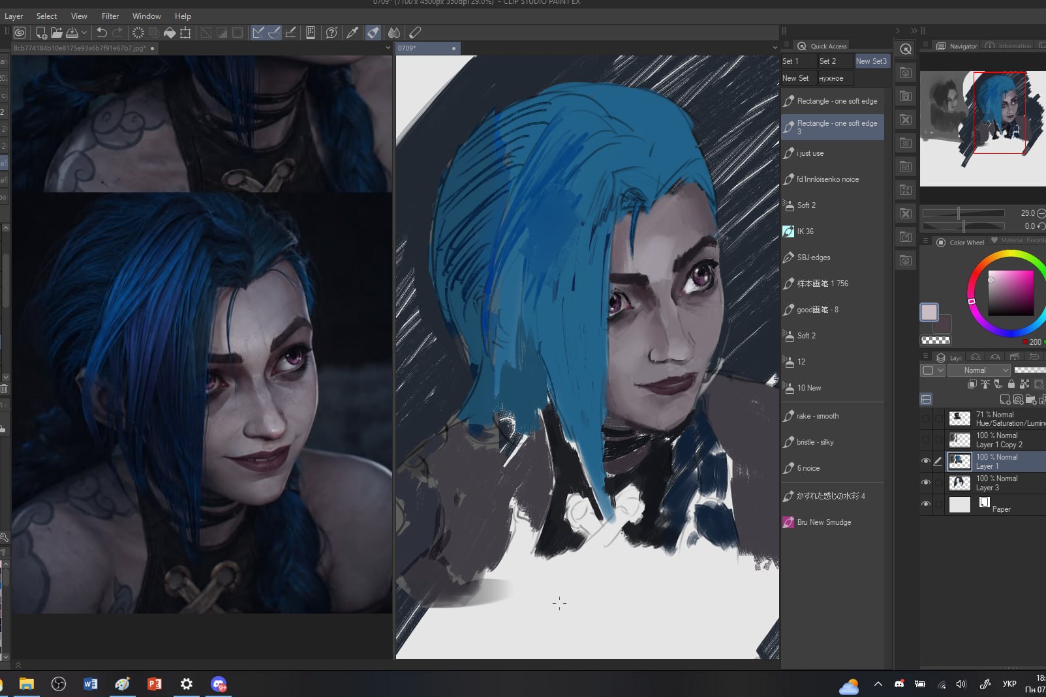The image size is (1046, 697).
Task: Adjust the Navigator zoom slider
Action: point(963,213)
